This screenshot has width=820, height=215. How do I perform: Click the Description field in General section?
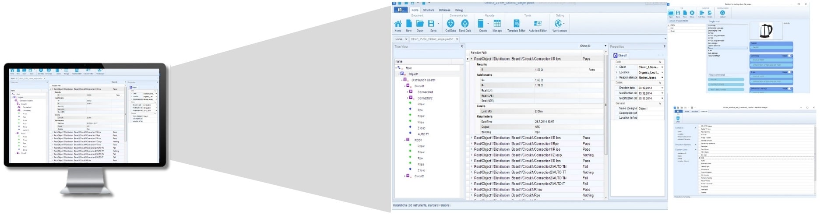pos(650,113)
